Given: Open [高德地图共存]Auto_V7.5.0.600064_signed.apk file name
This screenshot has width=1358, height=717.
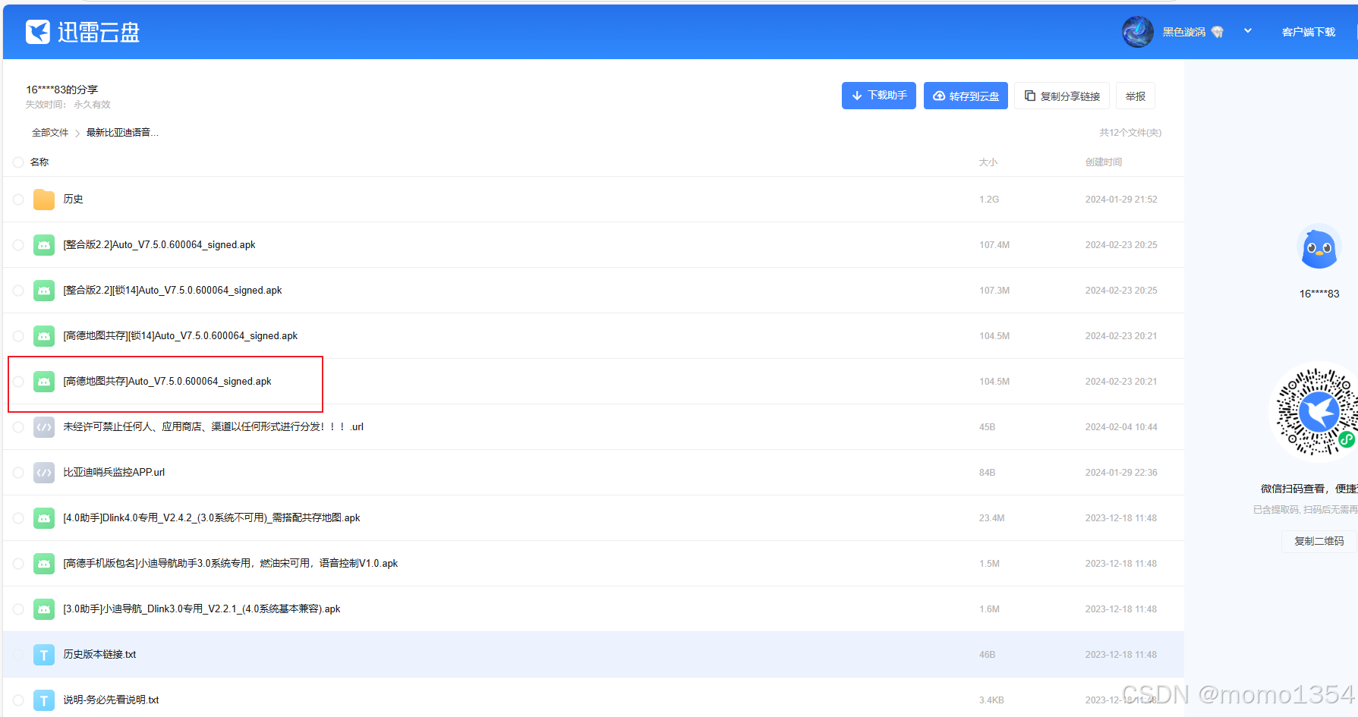Looking at the screenshot, I should [x=167, y=382].
